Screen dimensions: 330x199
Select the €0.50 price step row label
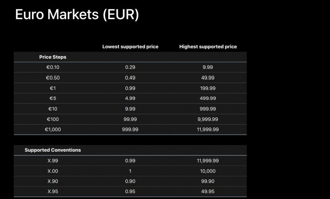[x=53, y=77]
